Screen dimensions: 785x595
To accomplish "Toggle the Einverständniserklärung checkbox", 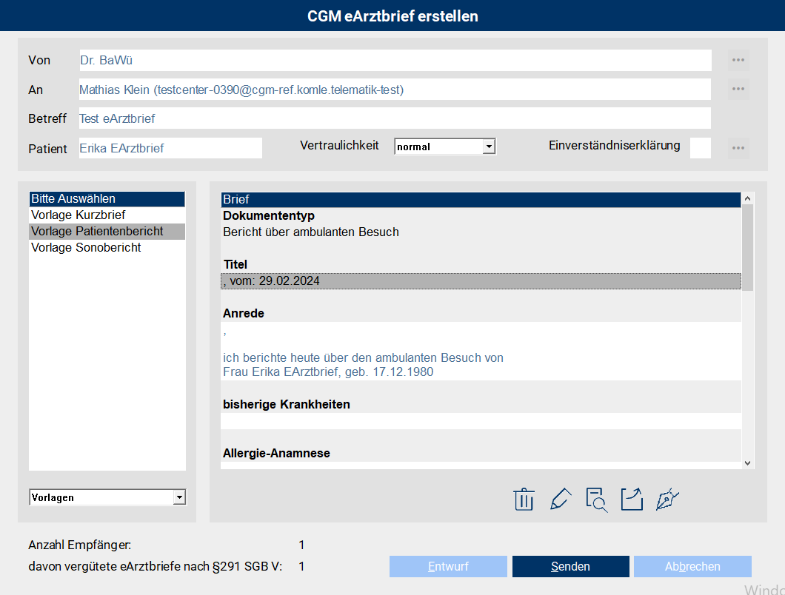I will [x=701, y=148].
